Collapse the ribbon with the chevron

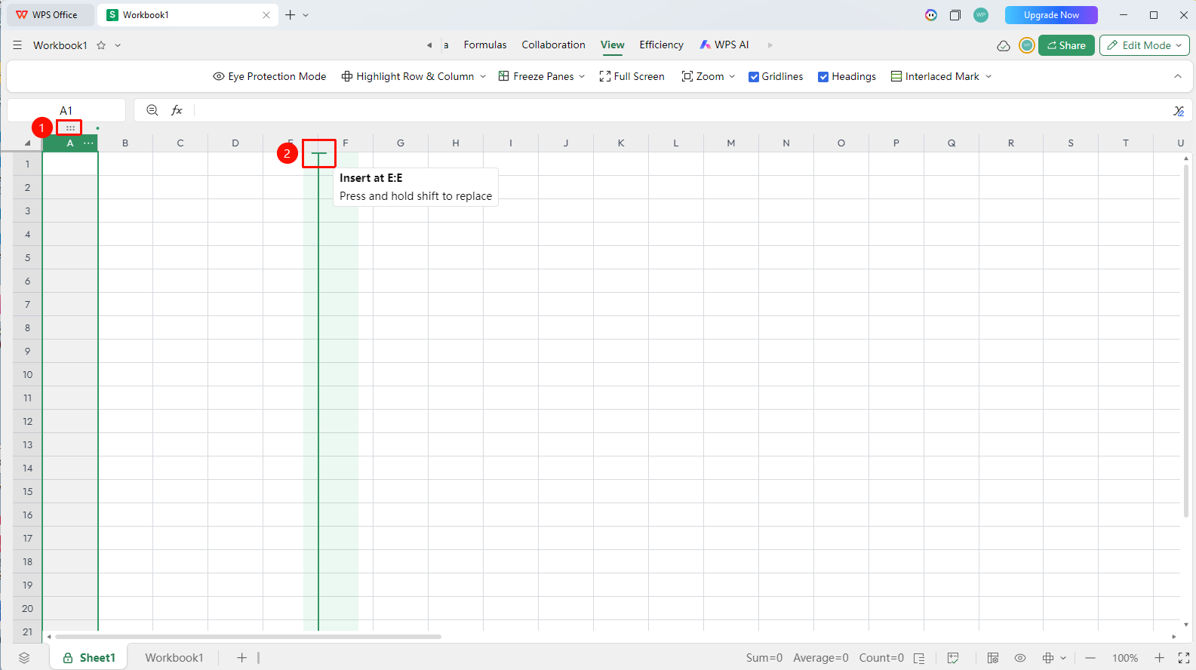[x=1178, y=76]
